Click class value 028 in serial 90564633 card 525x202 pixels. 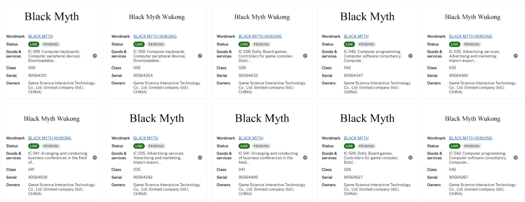[x=242, y=68]
